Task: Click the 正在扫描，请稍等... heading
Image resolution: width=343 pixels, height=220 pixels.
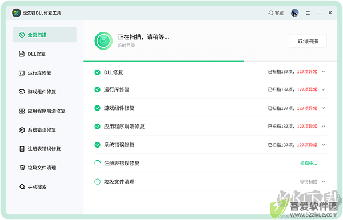Action: click(x=143, y=37)
